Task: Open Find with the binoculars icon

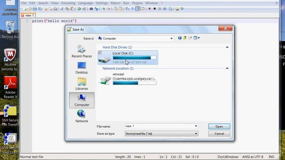Action: pos(91,9)
